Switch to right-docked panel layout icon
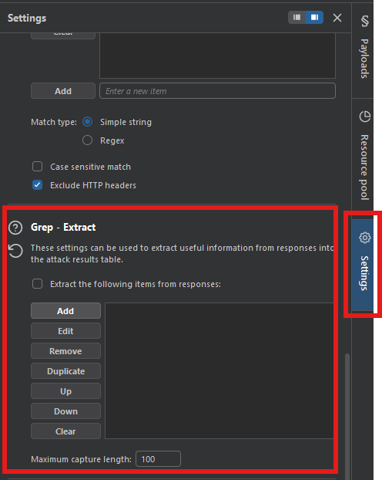The width and height of the screenshot is (382, 480). (314, 18)
